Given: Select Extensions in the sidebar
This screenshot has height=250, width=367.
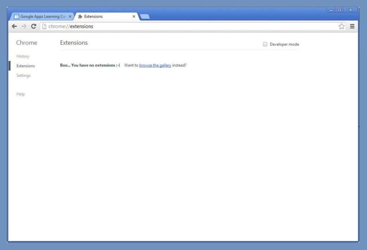Looking at the screenshot, I should click(x=25, y=66).
